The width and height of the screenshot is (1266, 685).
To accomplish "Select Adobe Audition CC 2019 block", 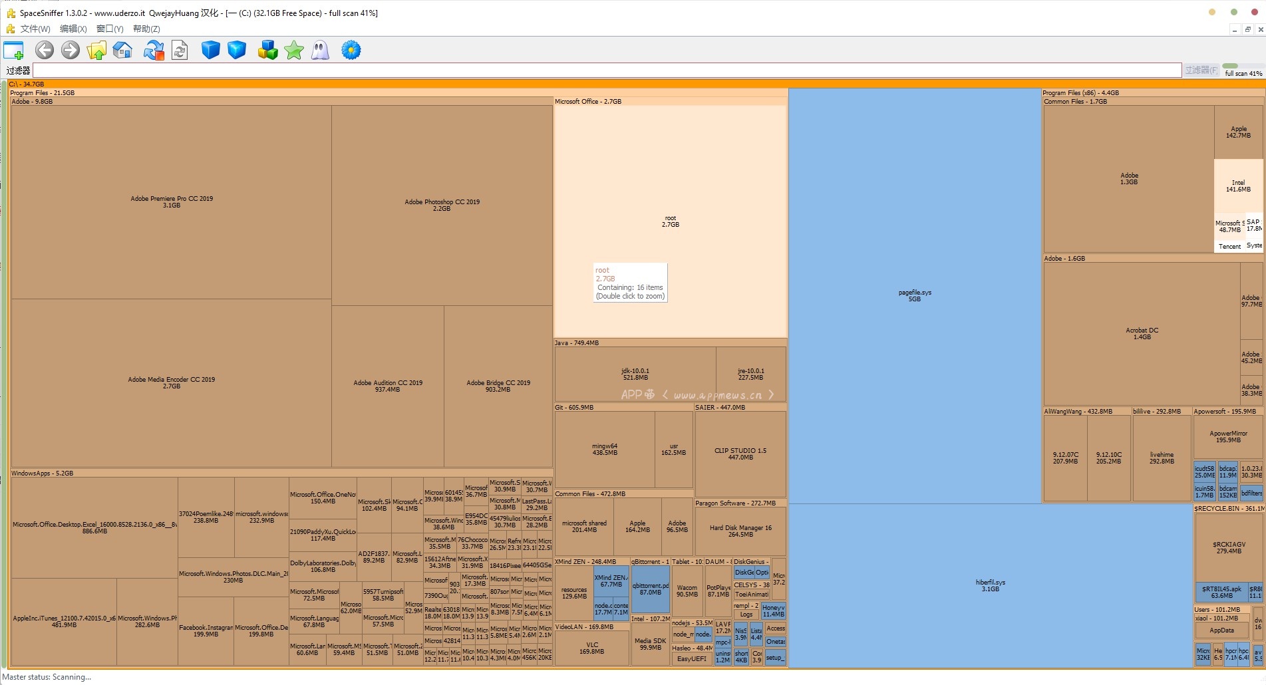I will click(388, 386).
